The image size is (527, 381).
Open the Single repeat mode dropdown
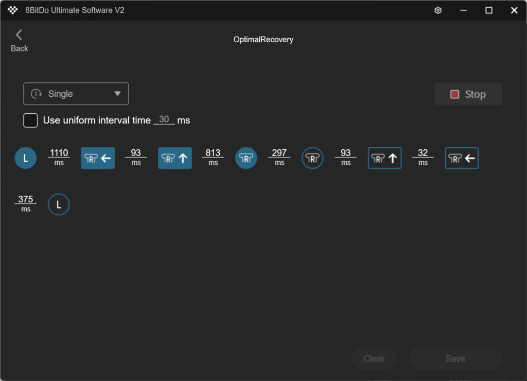pos(76,94)
